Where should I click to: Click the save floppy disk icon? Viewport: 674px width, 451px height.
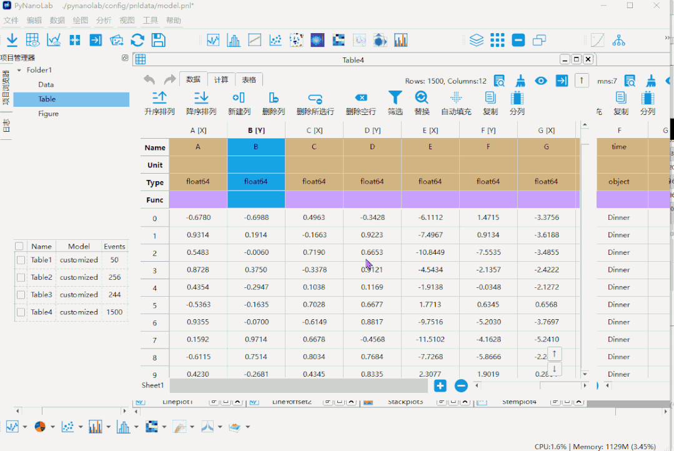pos(159,40)
